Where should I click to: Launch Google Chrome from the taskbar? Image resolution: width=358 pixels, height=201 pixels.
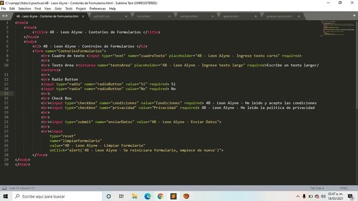click(161, 196)
